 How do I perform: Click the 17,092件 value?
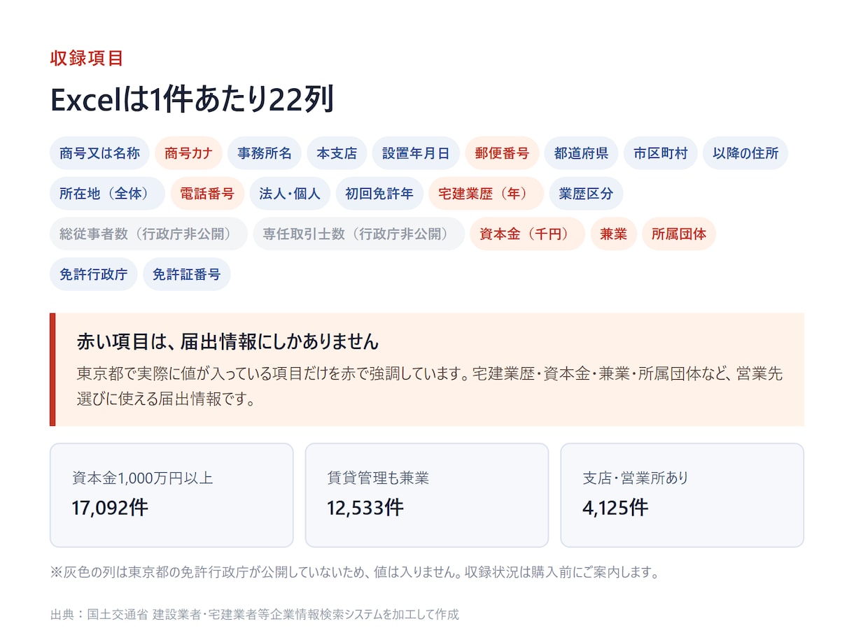(110, 507)
